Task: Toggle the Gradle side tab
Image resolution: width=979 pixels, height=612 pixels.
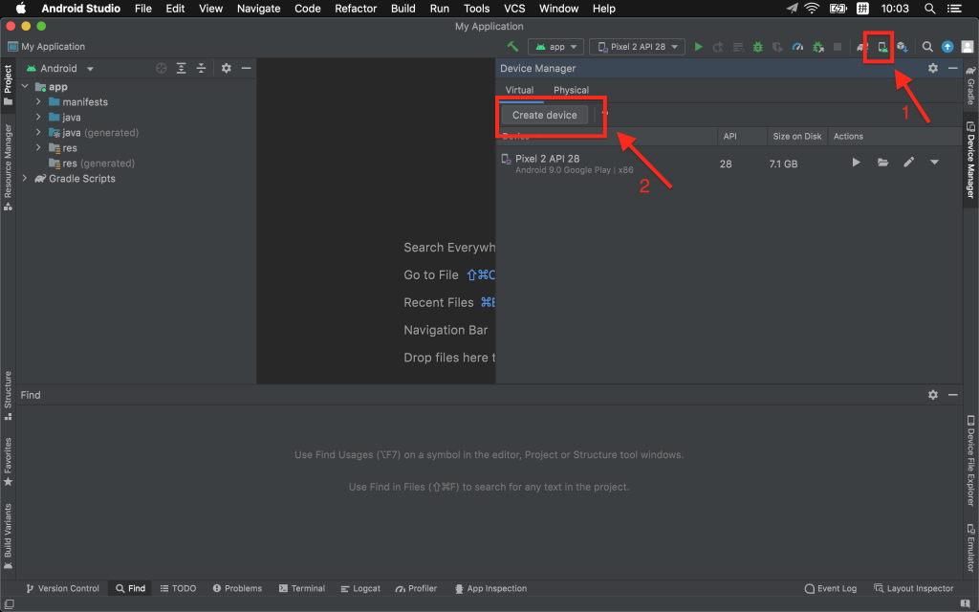Action: (971, 85)
